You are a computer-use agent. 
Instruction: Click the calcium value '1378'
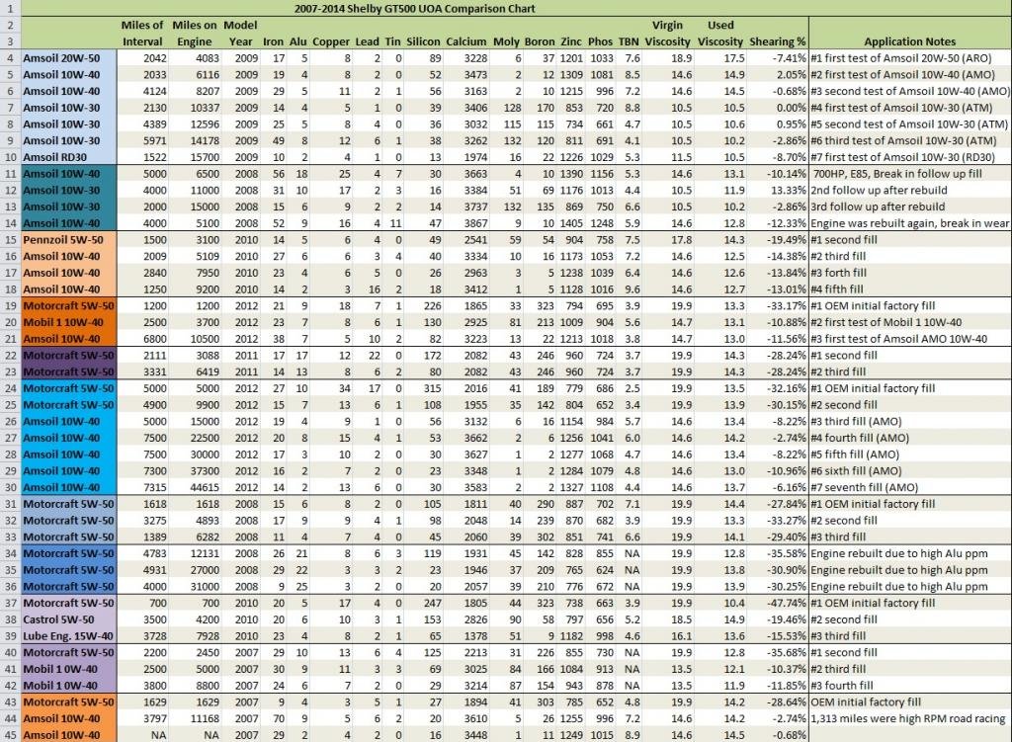coord(475,635)
